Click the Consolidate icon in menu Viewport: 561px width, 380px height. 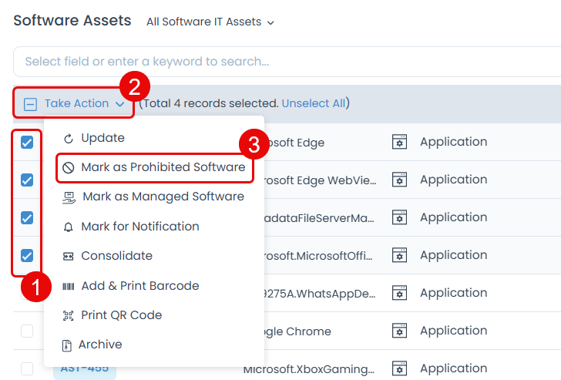point(68,257)
